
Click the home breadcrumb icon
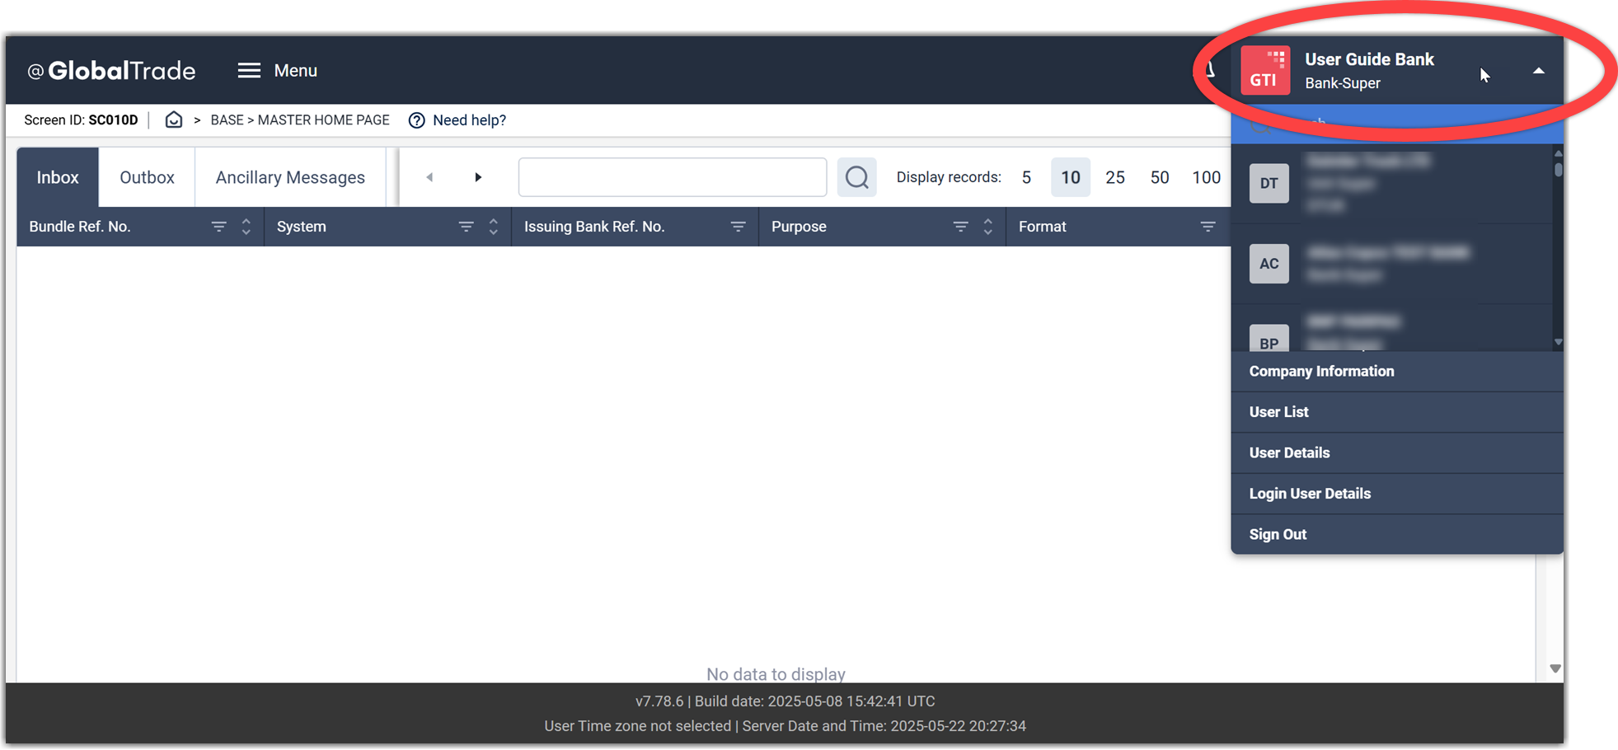point(174,120)
